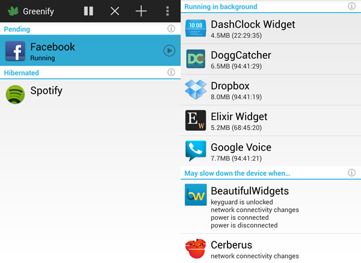
Task: Tap power is connected text
Action: 239,217
